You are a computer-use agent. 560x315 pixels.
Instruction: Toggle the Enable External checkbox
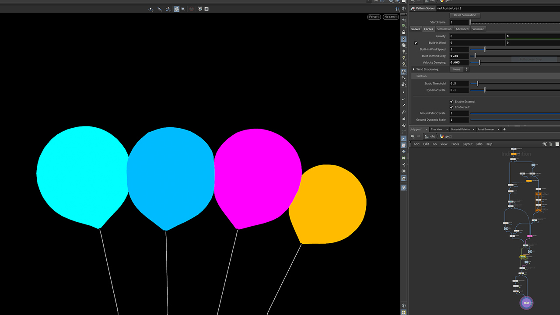451,101
